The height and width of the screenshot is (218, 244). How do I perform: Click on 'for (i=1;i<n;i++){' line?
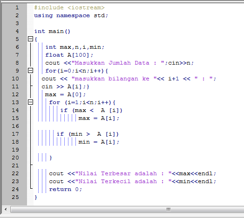point(82,102)
